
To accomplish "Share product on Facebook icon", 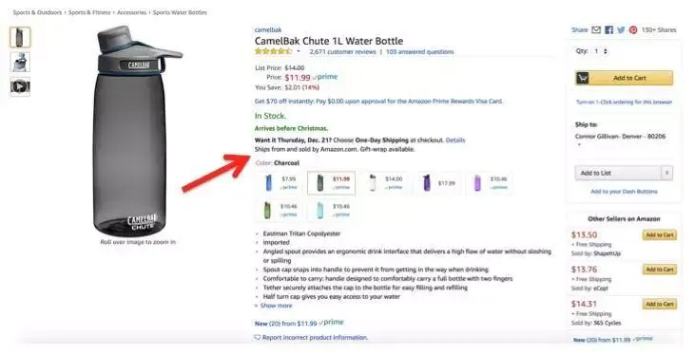I will click(609, 30).
